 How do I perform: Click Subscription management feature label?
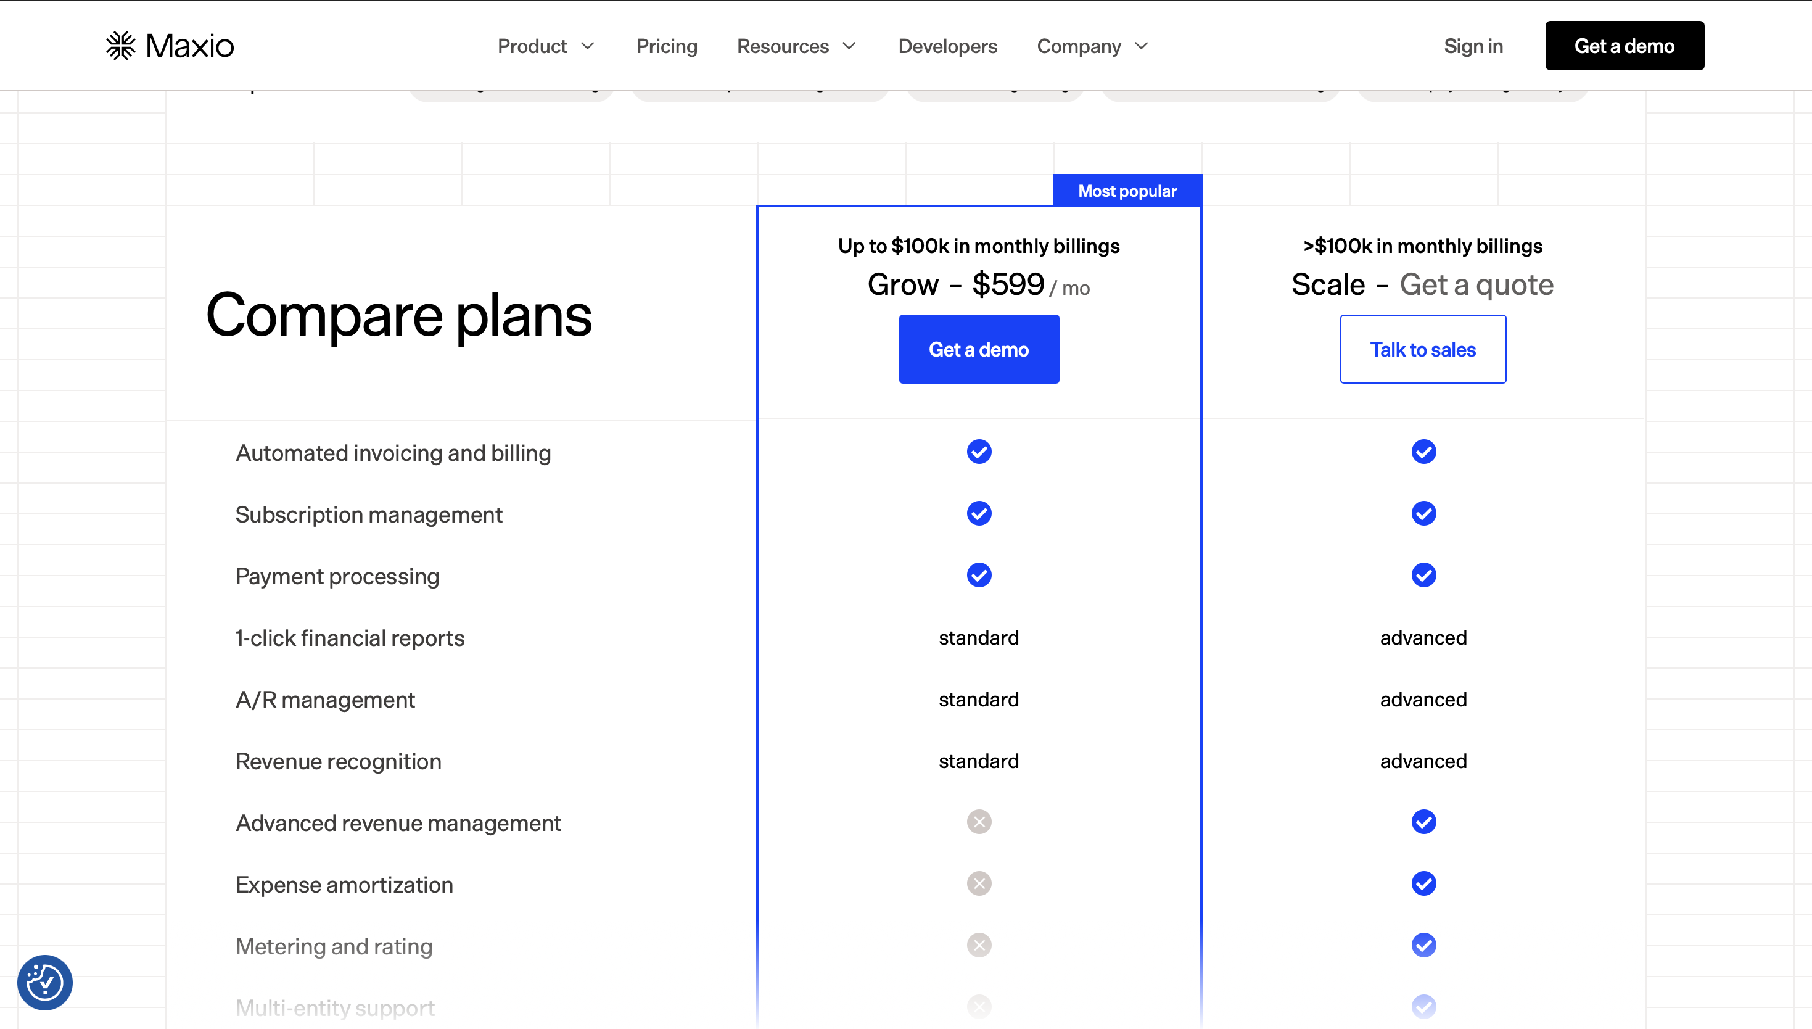tap(369, 514)
